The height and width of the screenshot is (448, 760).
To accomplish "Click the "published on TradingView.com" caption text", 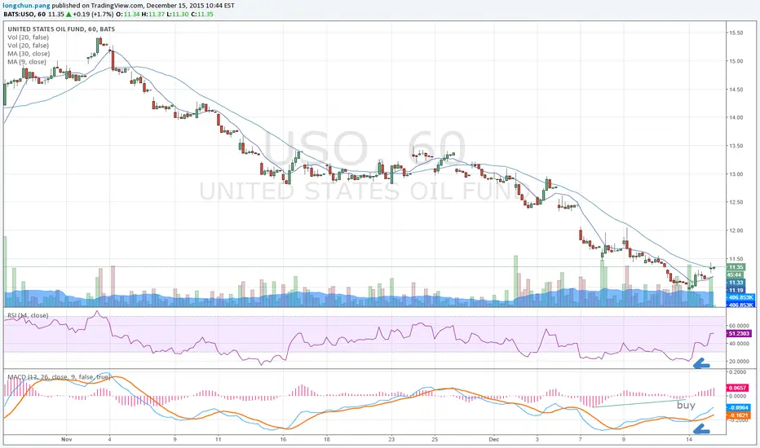I will tap(97, 6).
